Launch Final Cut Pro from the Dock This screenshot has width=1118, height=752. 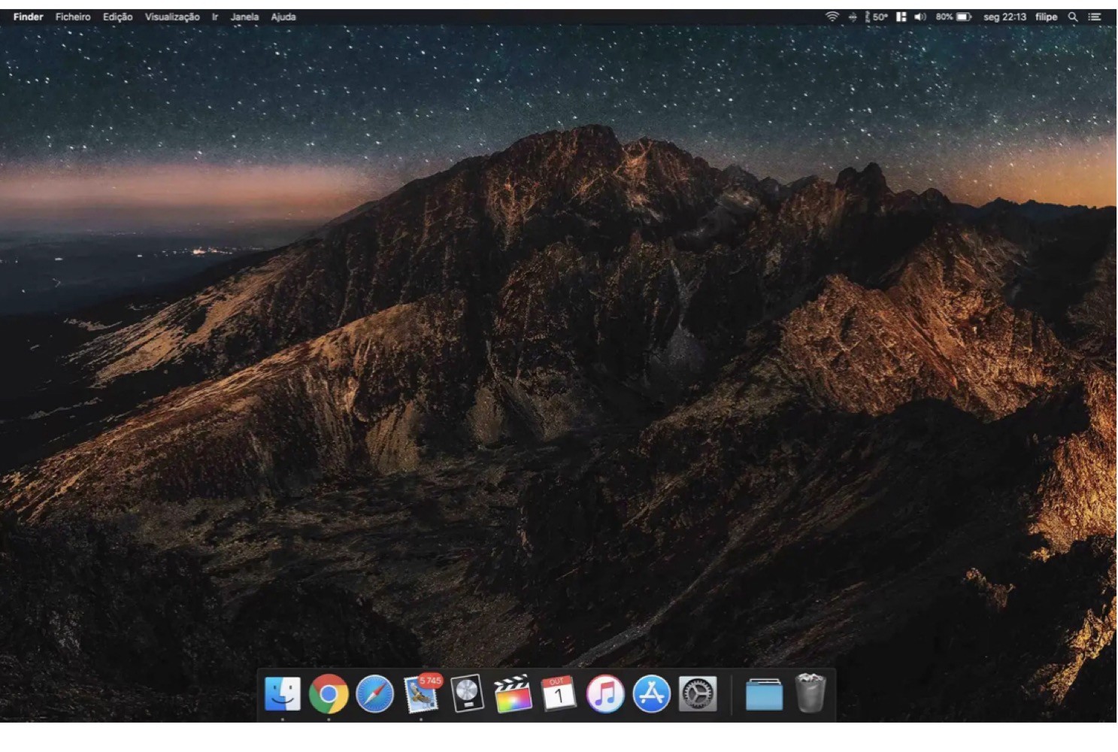[513, 693]
